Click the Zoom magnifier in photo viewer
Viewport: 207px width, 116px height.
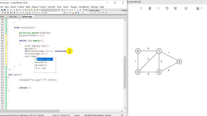(x=141, y=8)
